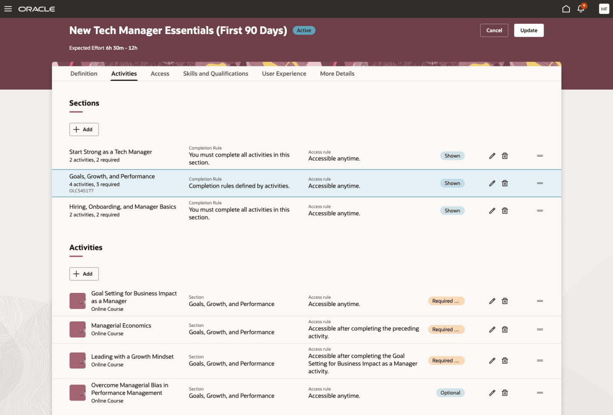The width and height of the screenshot is (613, 415).
Task: Edit the Start Strong as a Tech Manager section
Action: coord(492,156)
